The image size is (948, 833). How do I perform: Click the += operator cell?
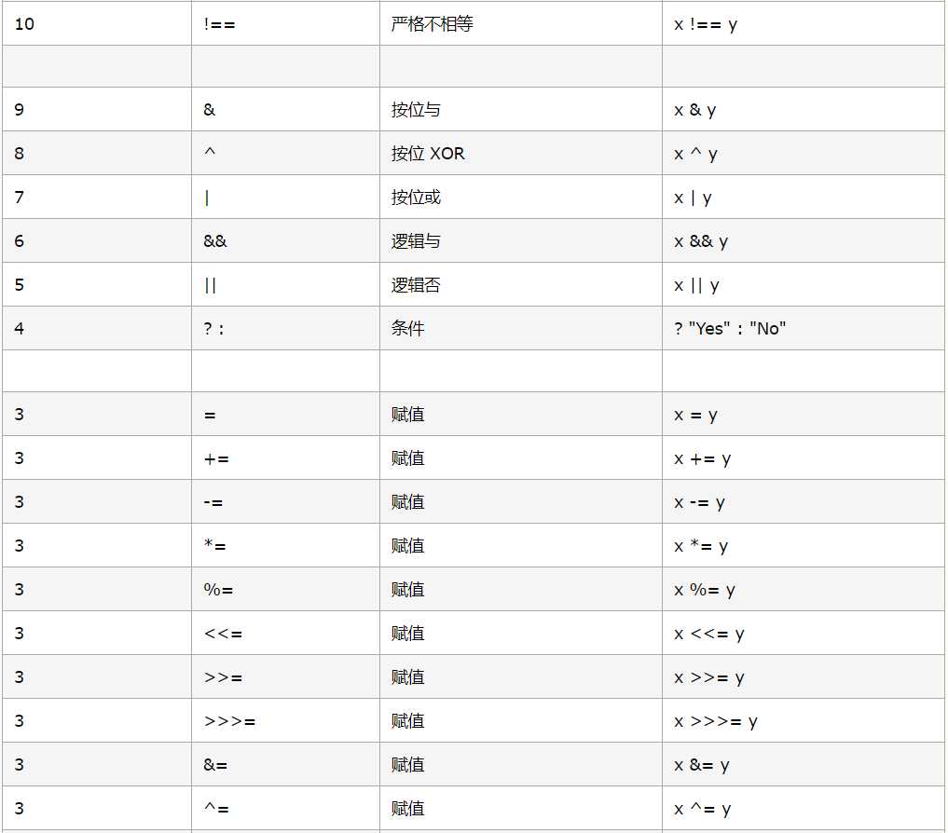[285, 458]
